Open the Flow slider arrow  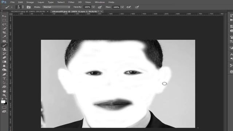point(122,7)
